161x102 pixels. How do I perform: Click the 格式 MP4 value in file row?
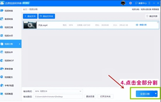[x=71, y=25]
